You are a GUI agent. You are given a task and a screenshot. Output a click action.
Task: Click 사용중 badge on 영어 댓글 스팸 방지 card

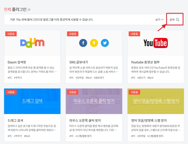click(x=134, y=92)
